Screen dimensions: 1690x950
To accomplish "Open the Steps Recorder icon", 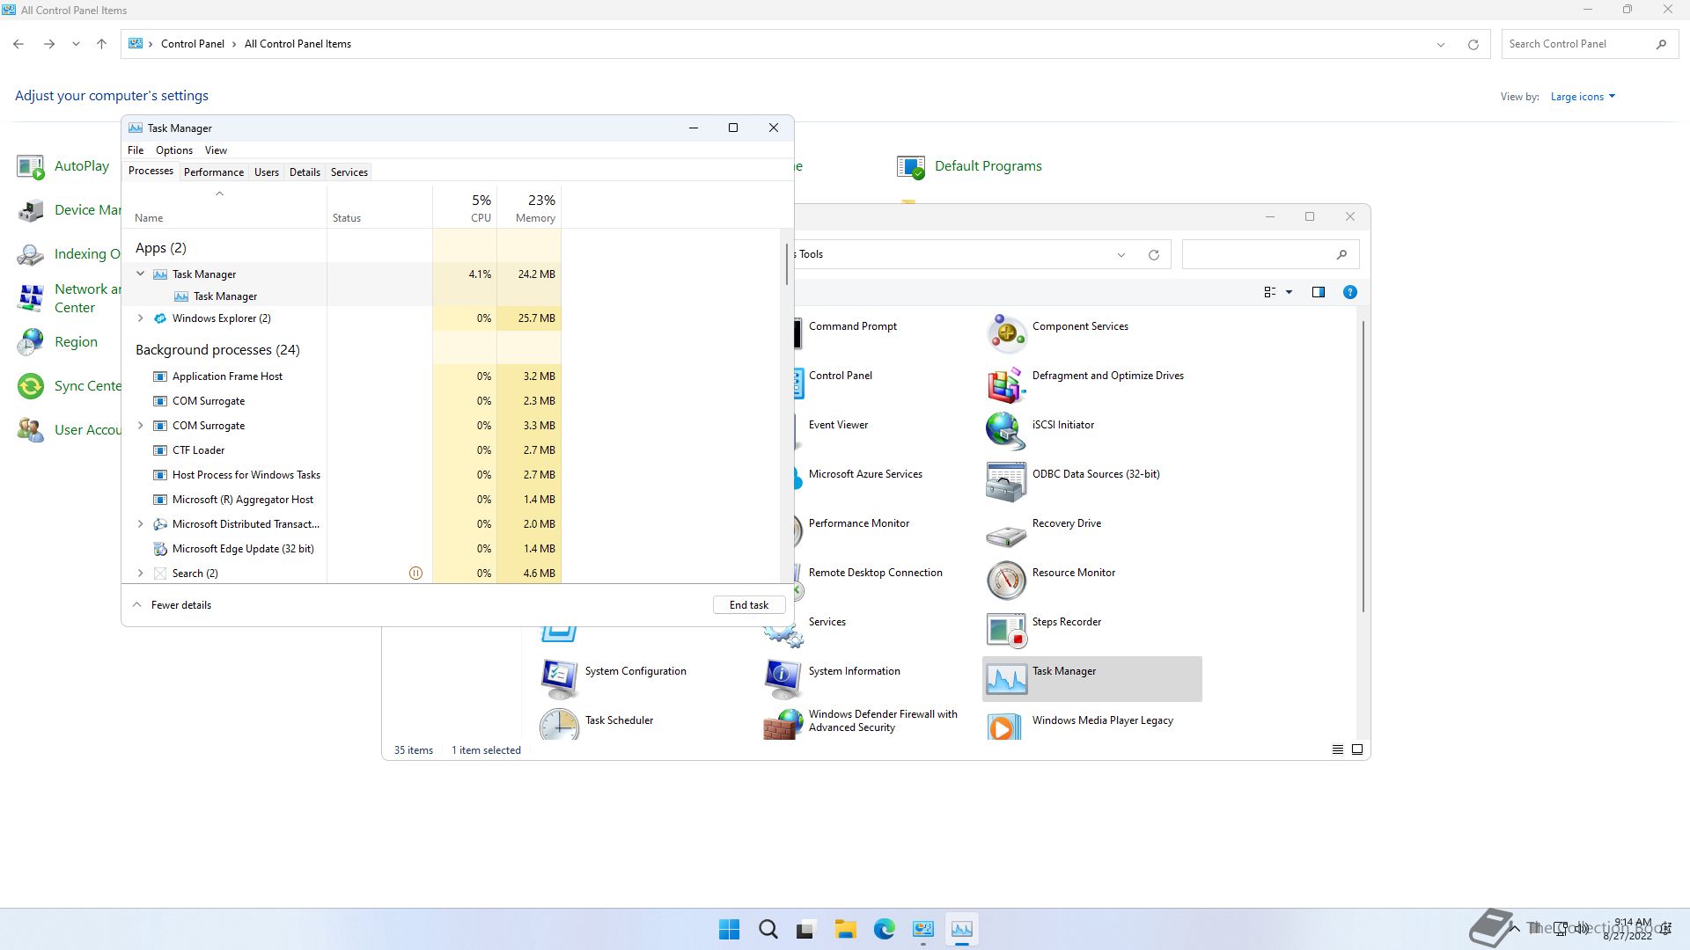I will (1006, 630).
